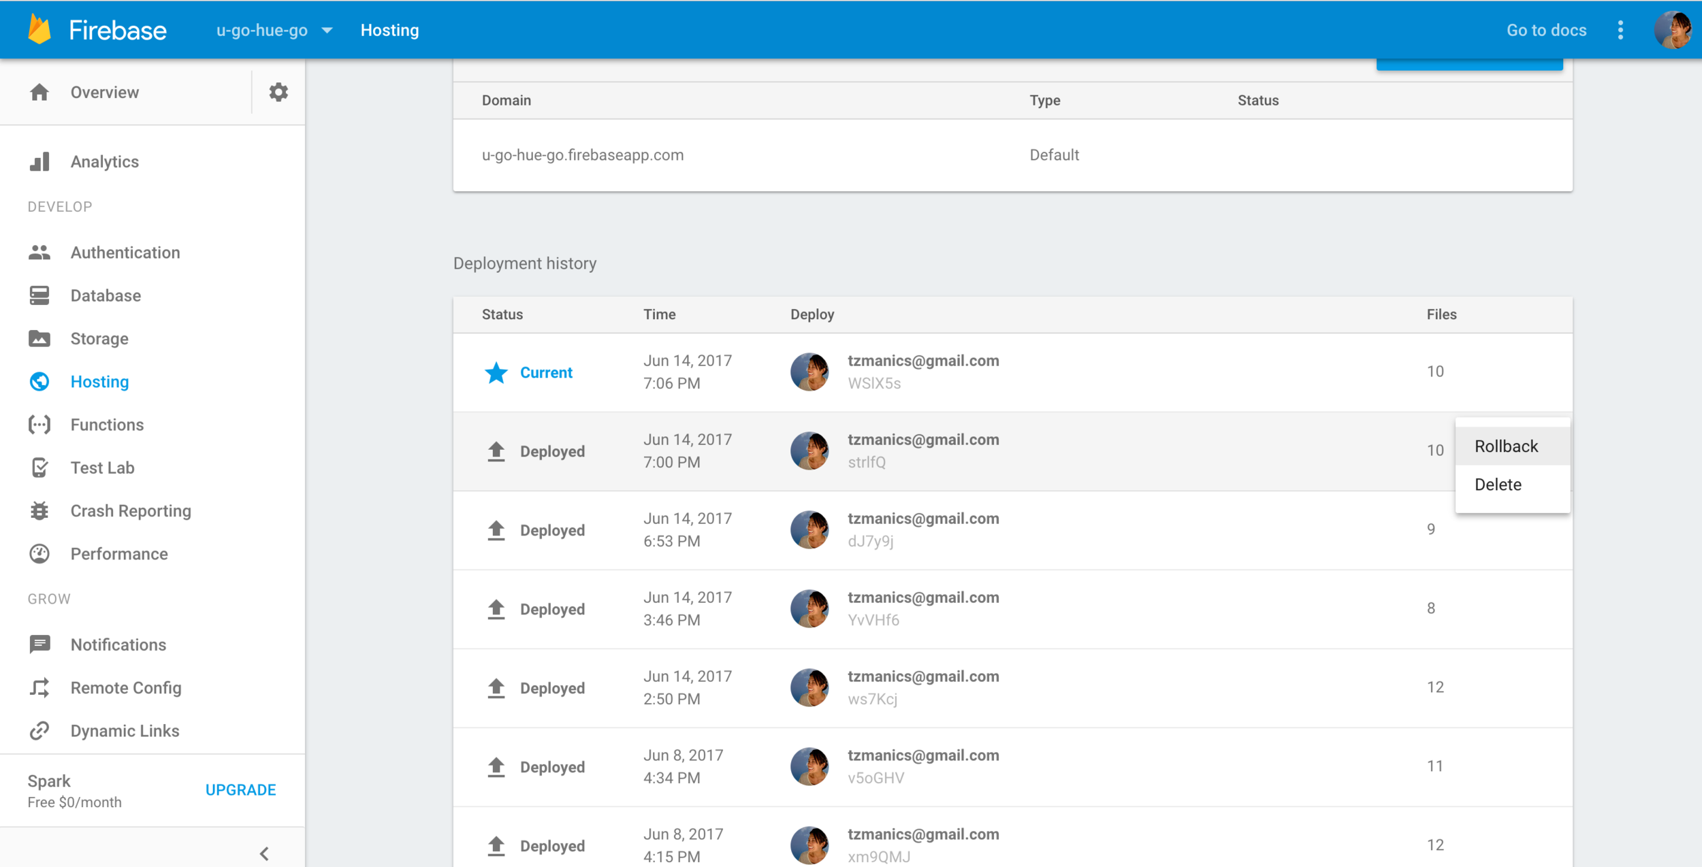Open Dynamic Links chain icon
The width and height of the screenshot is (1702, 867).
click(39, 731)
